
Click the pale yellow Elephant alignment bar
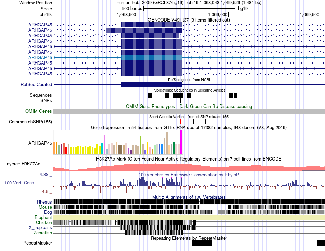(x=189, y=217)
